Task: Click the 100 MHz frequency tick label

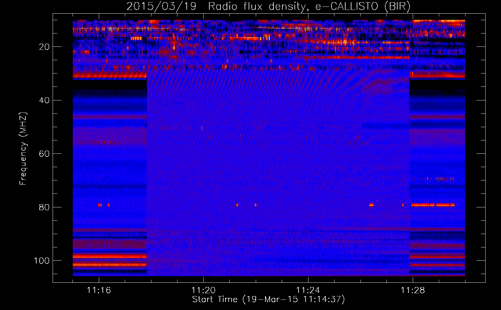Action: pyautogui.click(x=42, y=261)
